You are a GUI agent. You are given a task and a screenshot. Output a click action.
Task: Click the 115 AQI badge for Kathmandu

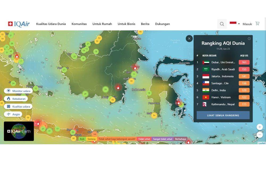point(244,104)
